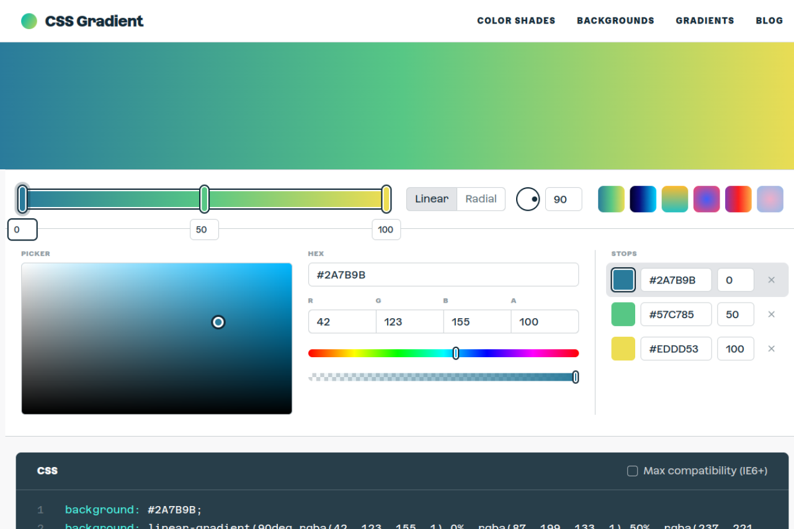Click the color picker circle handle
This screenshot has height=529, width=794.
pos(218,322)
